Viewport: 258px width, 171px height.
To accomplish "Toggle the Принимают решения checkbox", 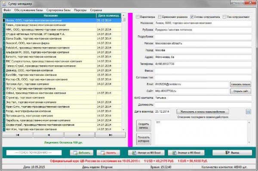I will (160, 17).
